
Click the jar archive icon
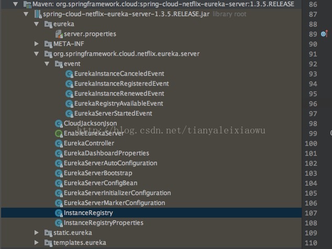tap(38, 14)
